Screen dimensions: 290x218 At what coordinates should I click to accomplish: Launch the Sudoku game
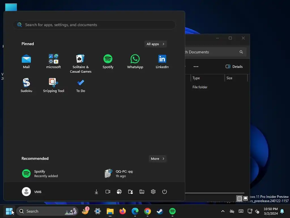(26, 85)
